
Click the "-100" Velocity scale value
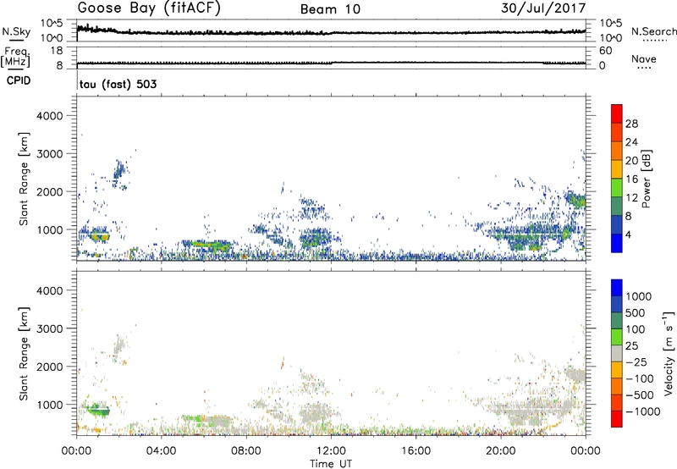tap(639, 378)
